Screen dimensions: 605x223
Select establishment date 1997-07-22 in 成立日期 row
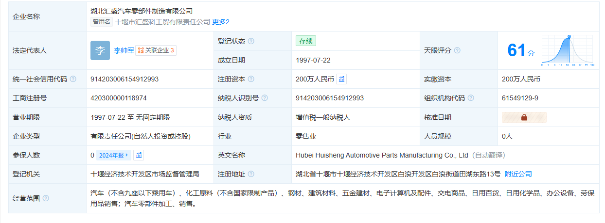pos(313,60)
